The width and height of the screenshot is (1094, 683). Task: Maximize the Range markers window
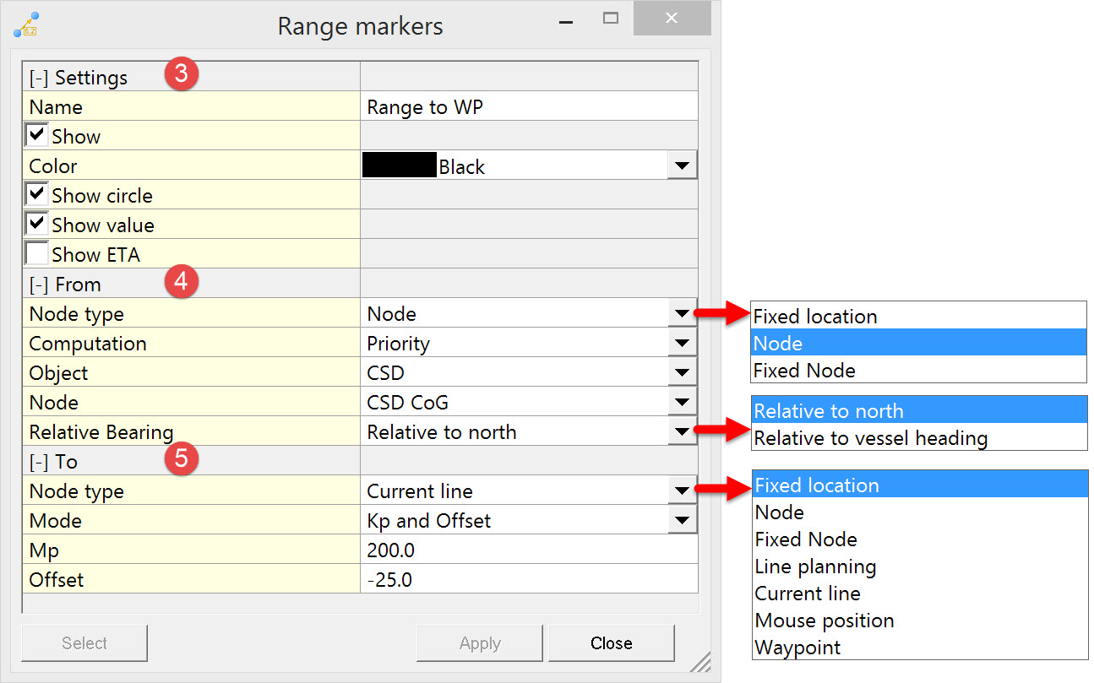point(610,18)
